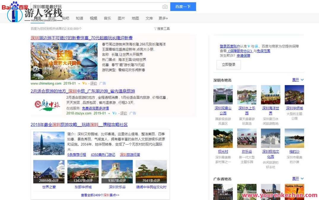The image size is (319, 200).
Task: Click the 立即登录 button
Action: [228, 65]
